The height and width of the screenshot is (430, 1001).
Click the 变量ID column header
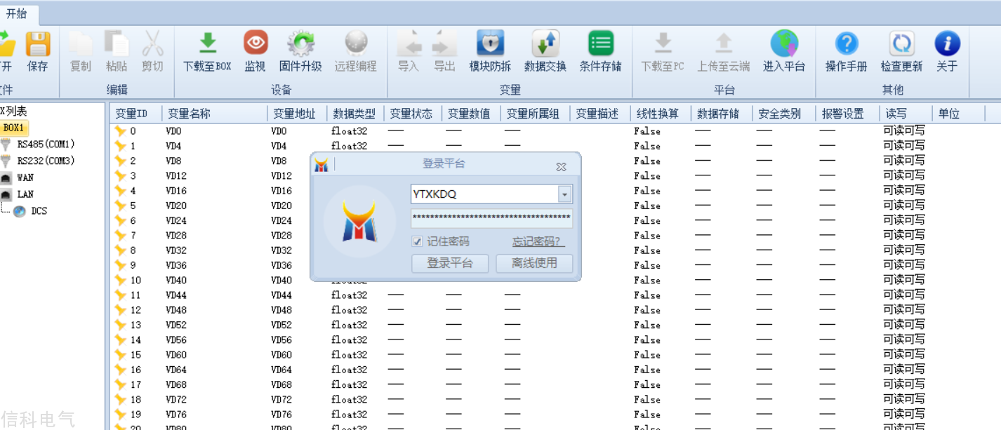[x=136, y=114]
